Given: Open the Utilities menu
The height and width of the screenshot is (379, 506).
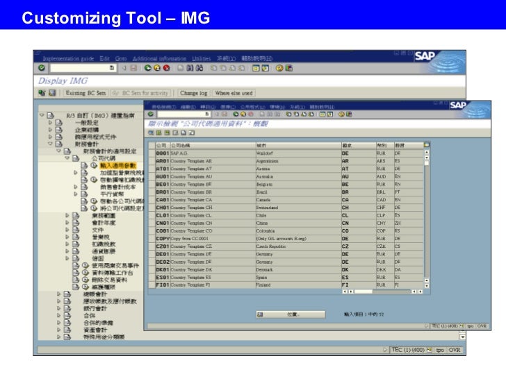Looking at the screenshot, I should (202, 58).
